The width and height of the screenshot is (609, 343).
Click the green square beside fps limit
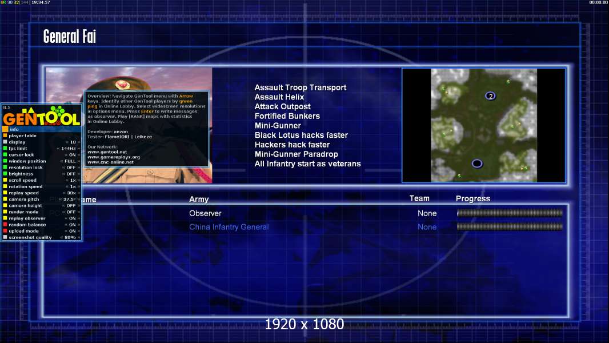(x=5, y=149)
